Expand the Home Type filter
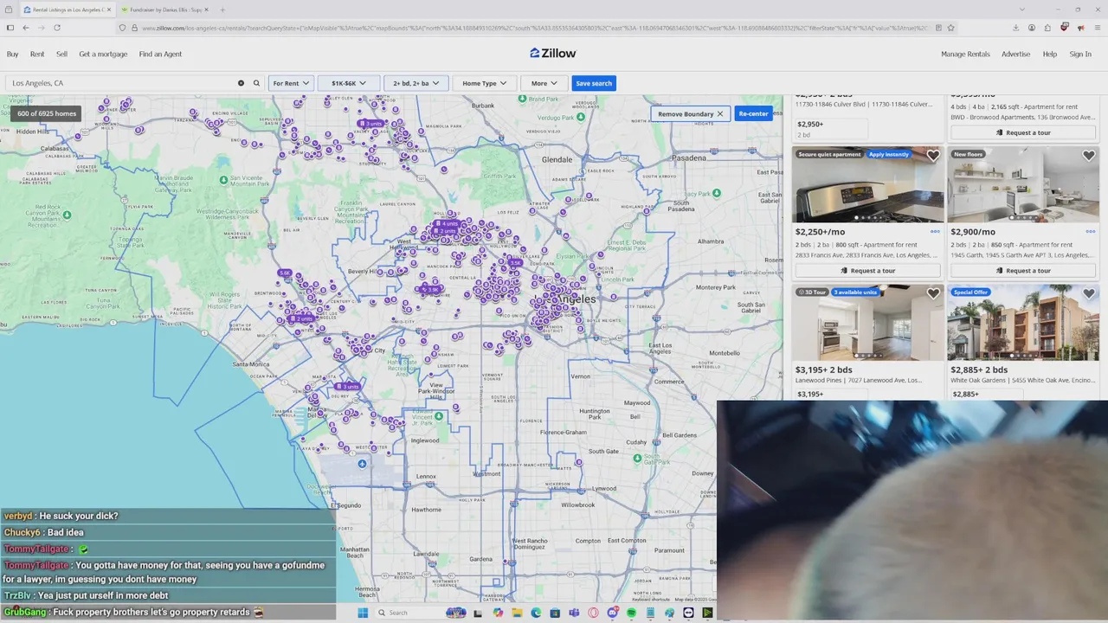The width and height of the screenshot is (1108, 623). [485, 83]
